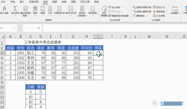Click Evaluate Formula (公式求值)
Screen dimensions: 187x109
(159, 16)
